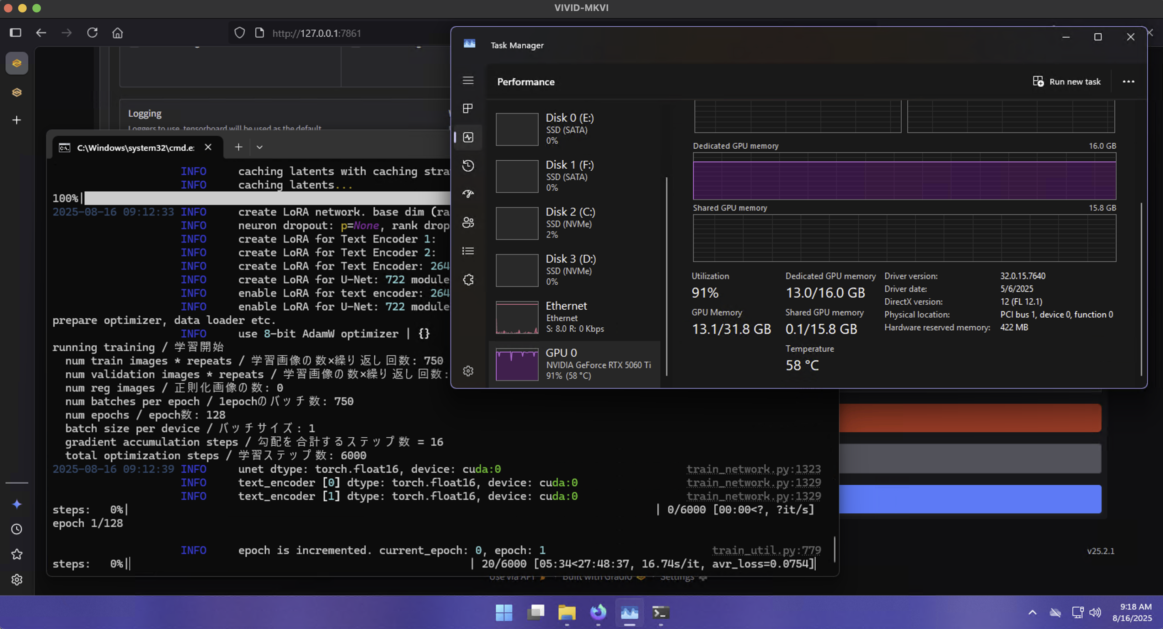
Task: Show hidden system tray icons chevron
Action: [x=1033, y=613]
